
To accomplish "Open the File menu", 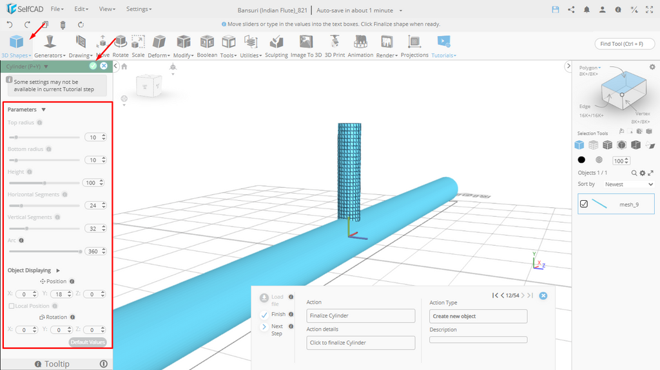I will pyautogui.click(x=57, y=10).
